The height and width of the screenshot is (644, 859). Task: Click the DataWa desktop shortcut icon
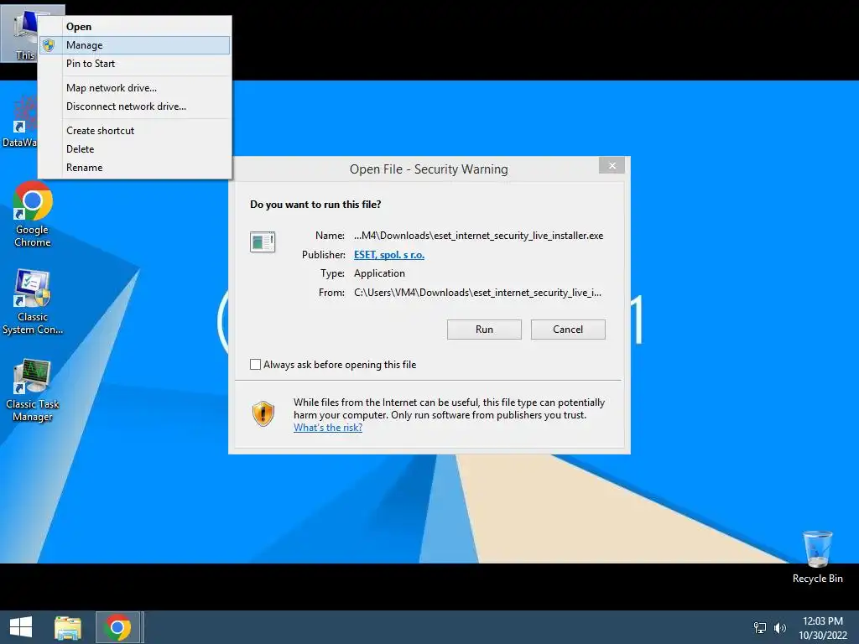click(20, 122)
